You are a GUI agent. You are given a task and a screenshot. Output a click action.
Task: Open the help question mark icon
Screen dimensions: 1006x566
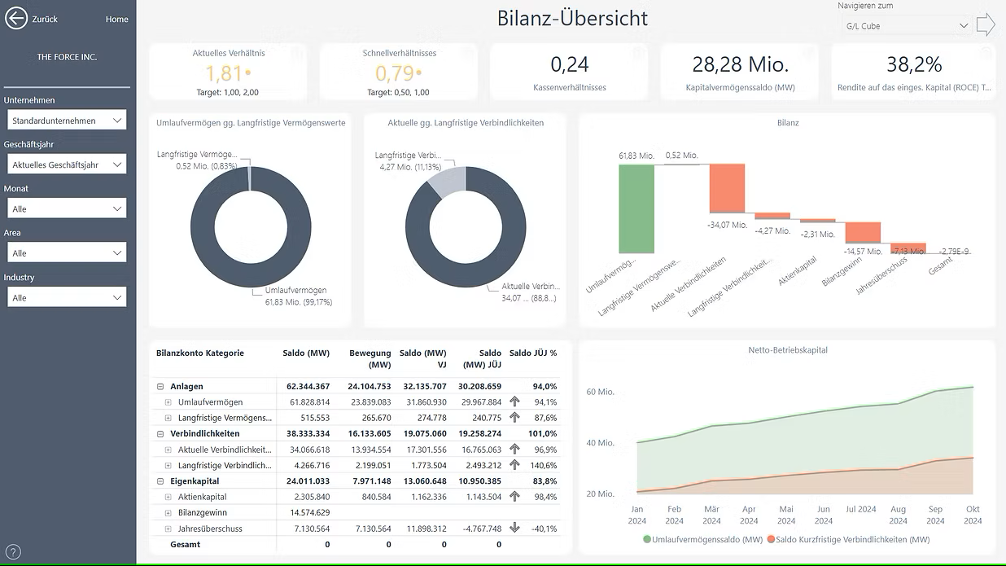click(13, 552)
